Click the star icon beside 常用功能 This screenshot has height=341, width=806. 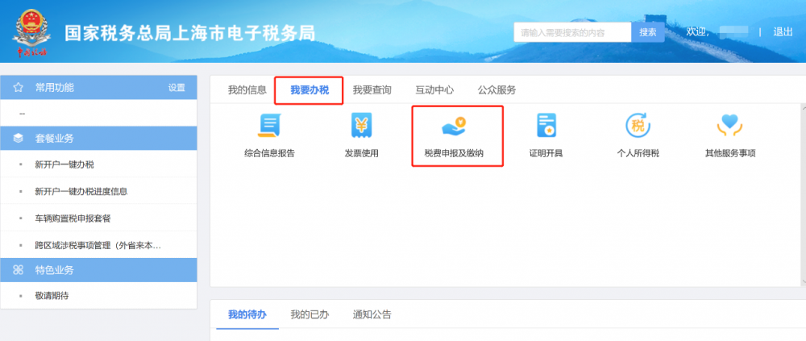pyautogui.click(x=18, y=88)
